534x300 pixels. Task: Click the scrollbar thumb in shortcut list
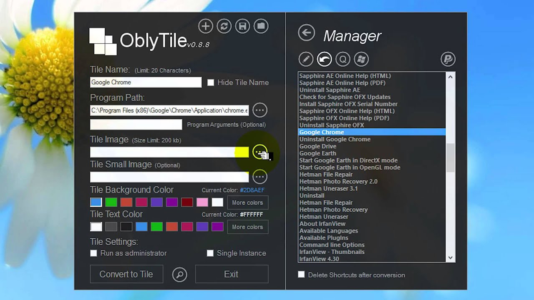(x=450, y=158)
